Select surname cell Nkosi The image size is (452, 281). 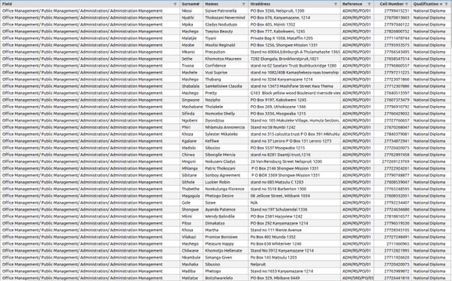coord(191,11)
